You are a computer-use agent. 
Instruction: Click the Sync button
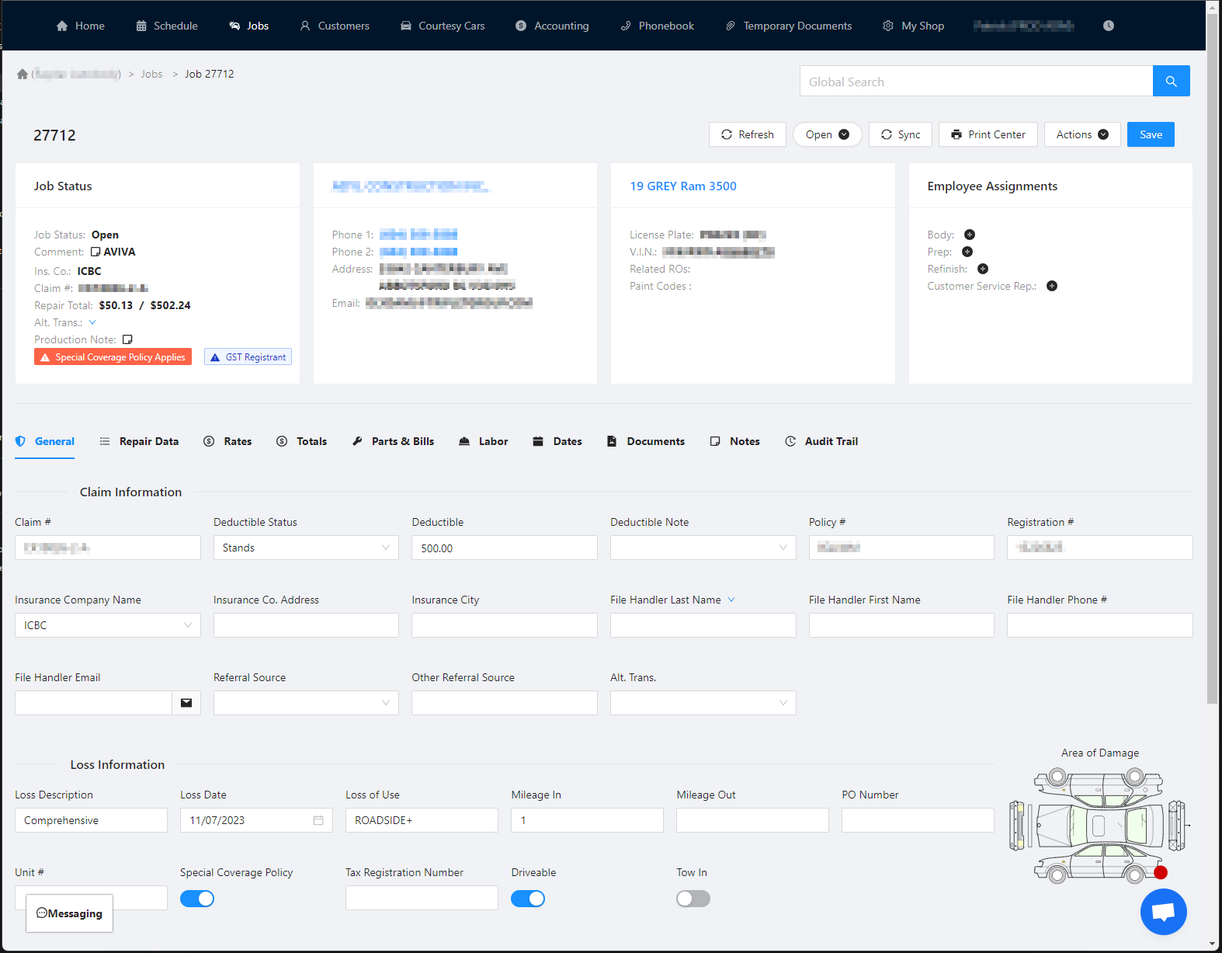pos(901,134)
